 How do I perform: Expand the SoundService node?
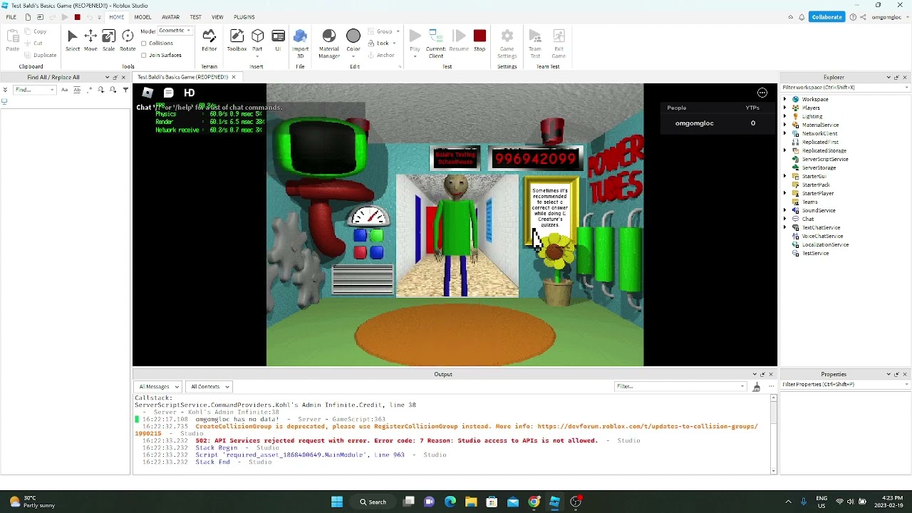(x=785, y=210)
